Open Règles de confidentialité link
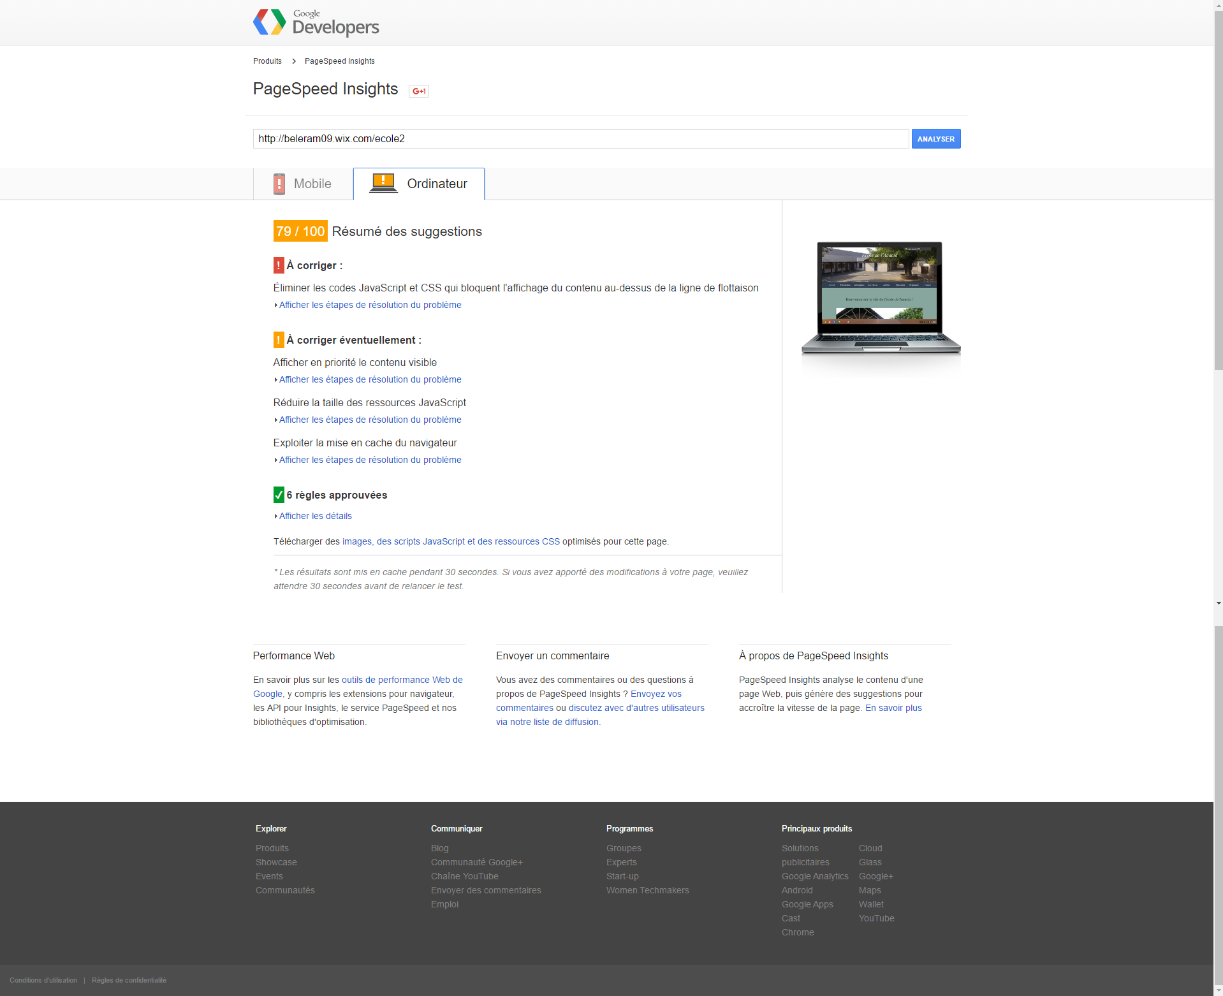The width and height of the screenshot is (1223, 996). tap(129, 980)
